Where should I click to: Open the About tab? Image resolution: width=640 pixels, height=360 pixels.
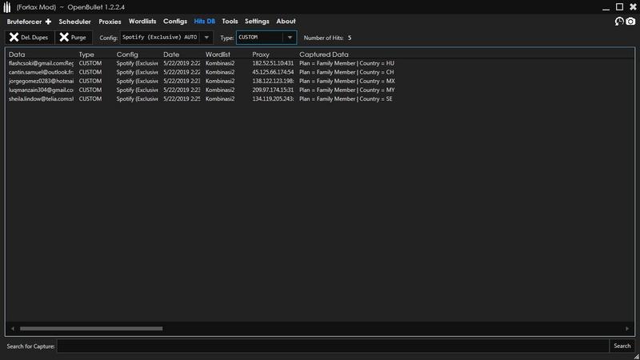click(286, 22)
